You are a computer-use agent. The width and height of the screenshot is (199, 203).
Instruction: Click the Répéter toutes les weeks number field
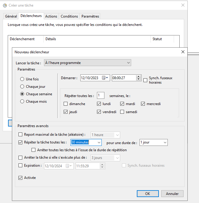coord(101,96)
